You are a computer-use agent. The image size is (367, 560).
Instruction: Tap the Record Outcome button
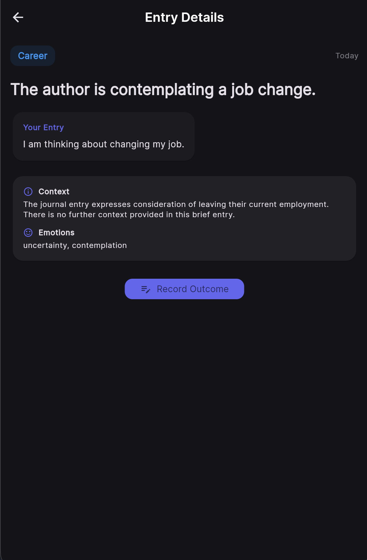184,289
